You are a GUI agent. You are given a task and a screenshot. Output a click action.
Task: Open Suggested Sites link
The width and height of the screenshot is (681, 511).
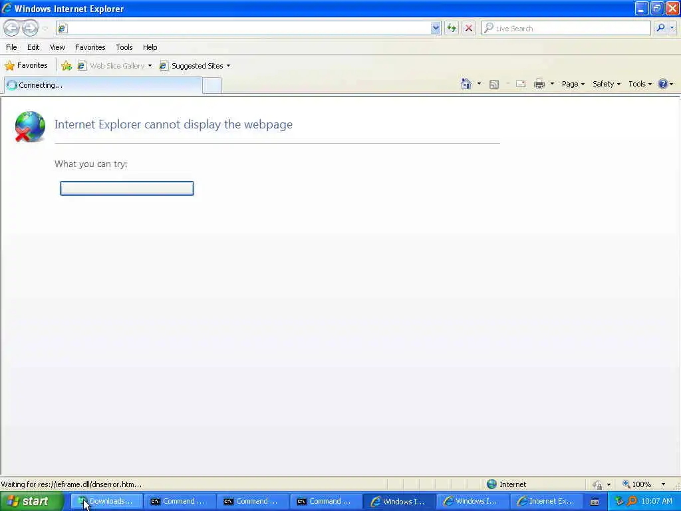[192, 66]
